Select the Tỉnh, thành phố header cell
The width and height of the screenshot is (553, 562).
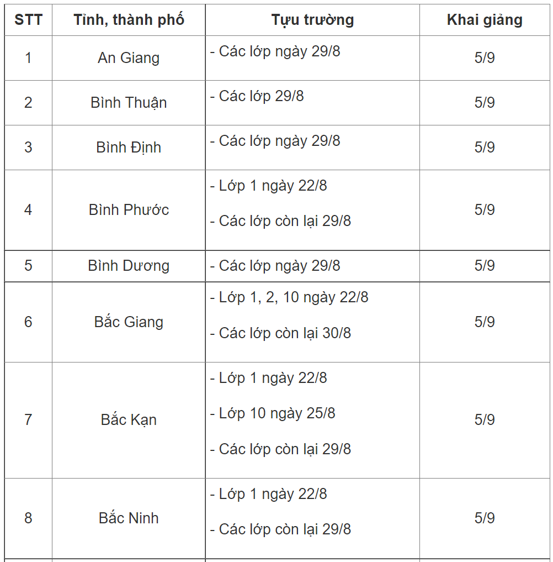tap(129, 20)
